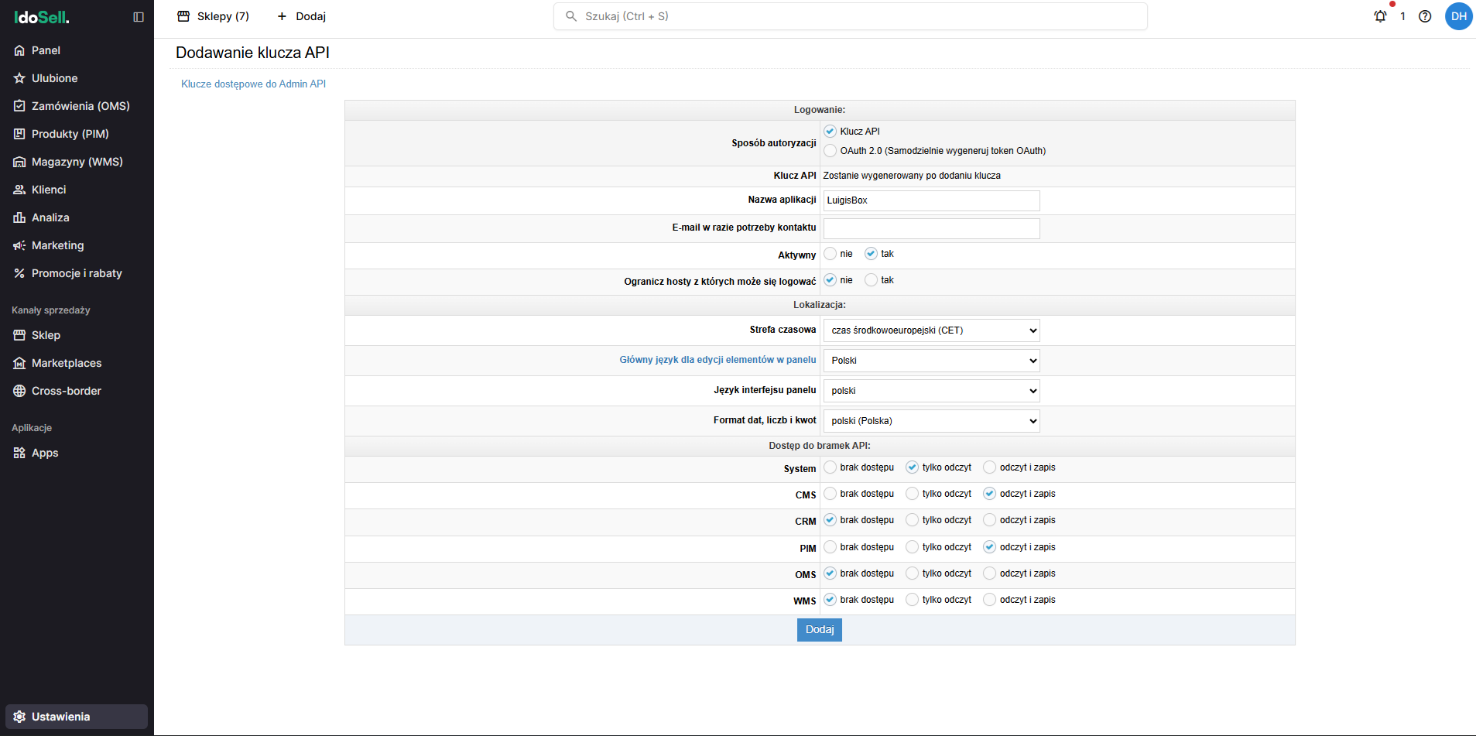Open the Klucze dostępowe do Admin API link
The width and height of the screenshot is (1476, 736).
coord(253,84)
